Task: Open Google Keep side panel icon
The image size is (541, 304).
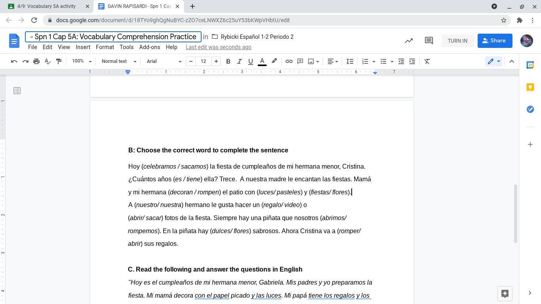Action: click(x=530, y=87)
